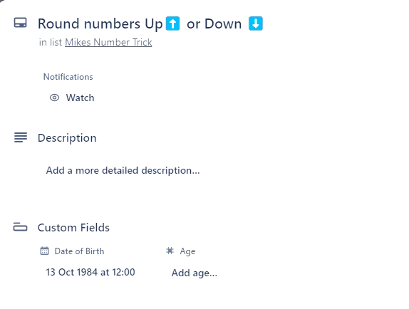409x309 pixels.
Task: Click the card icon beside the title
Action: [x=20, y=23]
